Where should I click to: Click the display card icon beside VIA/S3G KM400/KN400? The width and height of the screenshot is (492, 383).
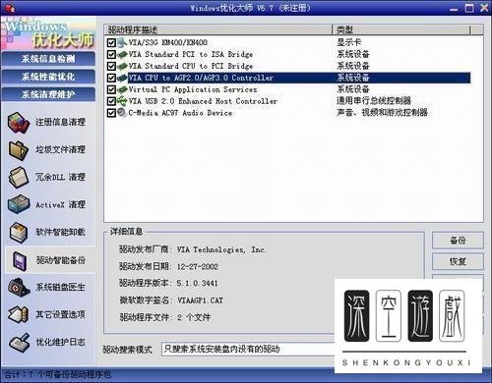tap(122, 42)
